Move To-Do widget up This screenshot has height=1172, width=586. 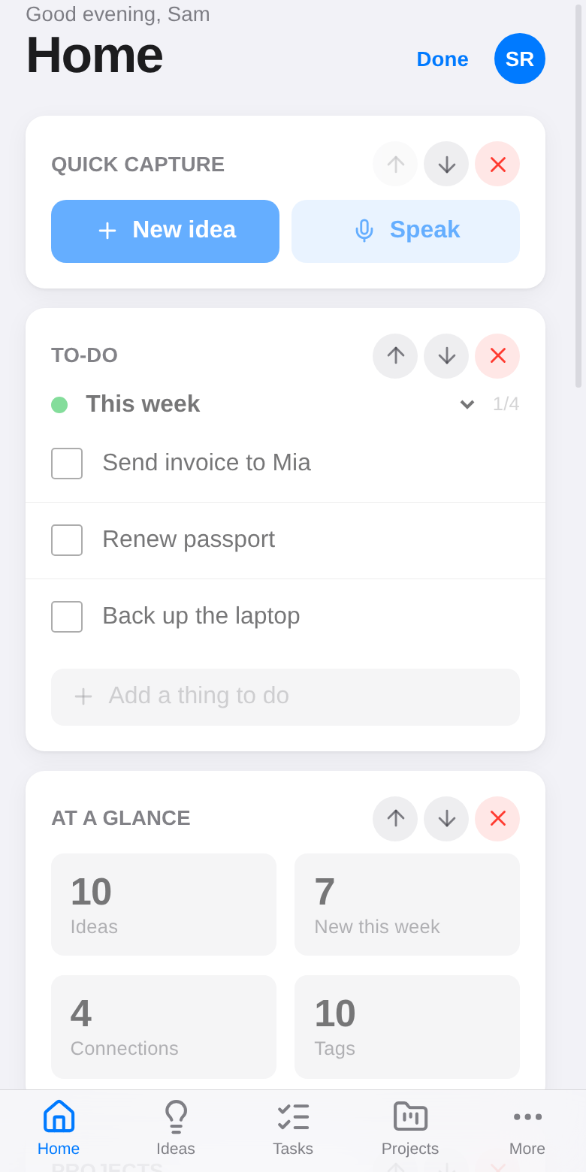coord(395,356)
